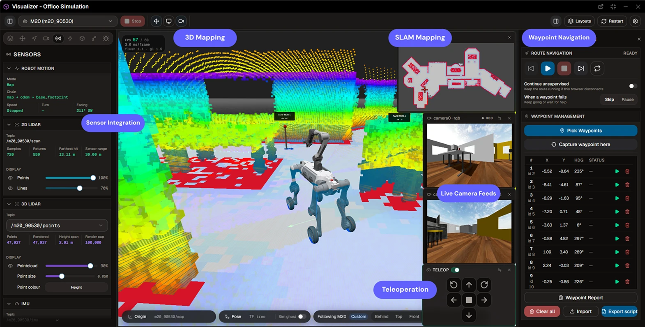Open the navigation arrow tab in the sidebar

(34, 38)
